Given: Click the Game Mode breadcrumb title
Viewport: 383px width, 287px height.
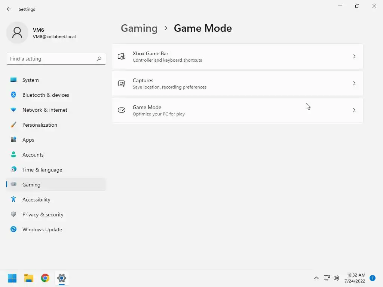Looking at the screenshot, I should [x=203, y=28].
